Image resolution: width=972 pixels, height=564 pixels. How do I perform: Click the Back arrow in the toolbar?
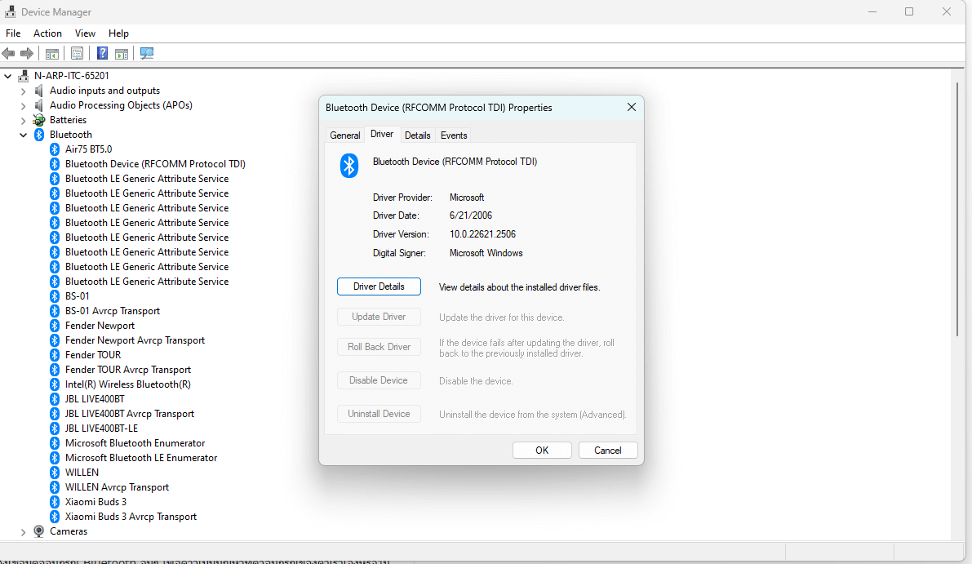click(9, 53)
